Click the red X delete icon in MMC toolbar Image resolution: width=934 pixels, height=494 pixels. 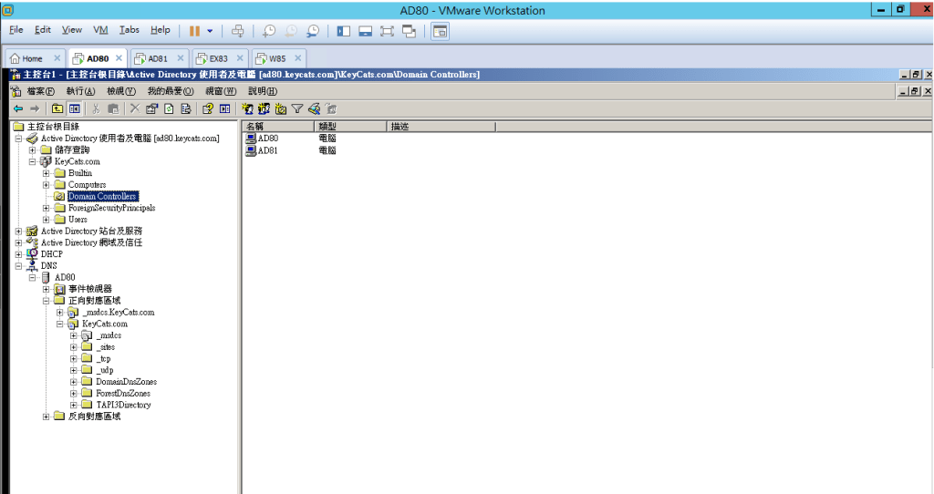(x=135, y=108)
